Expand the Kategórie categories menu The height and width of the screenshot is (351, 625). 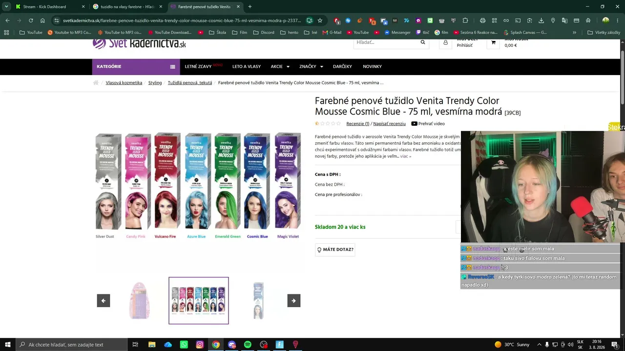tap(136, 67)
